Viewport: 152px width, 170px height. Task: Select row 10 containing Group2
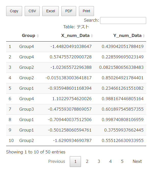pos(76,141)
